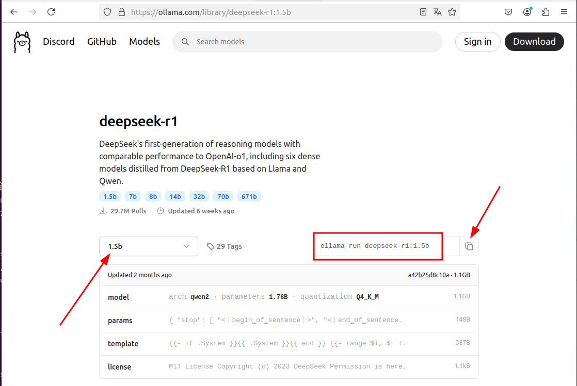Select the 8b size tag
Image resolution: width=577 pixels, height=386 pixels.
point(153,197)
